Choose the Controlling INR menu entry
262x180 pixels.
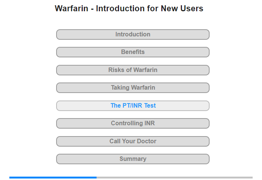pos(133,123)
